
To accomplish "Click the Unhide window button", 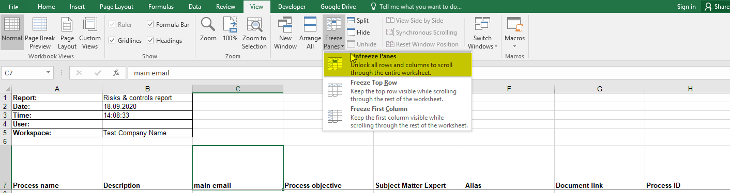I will tap(362, 44).
